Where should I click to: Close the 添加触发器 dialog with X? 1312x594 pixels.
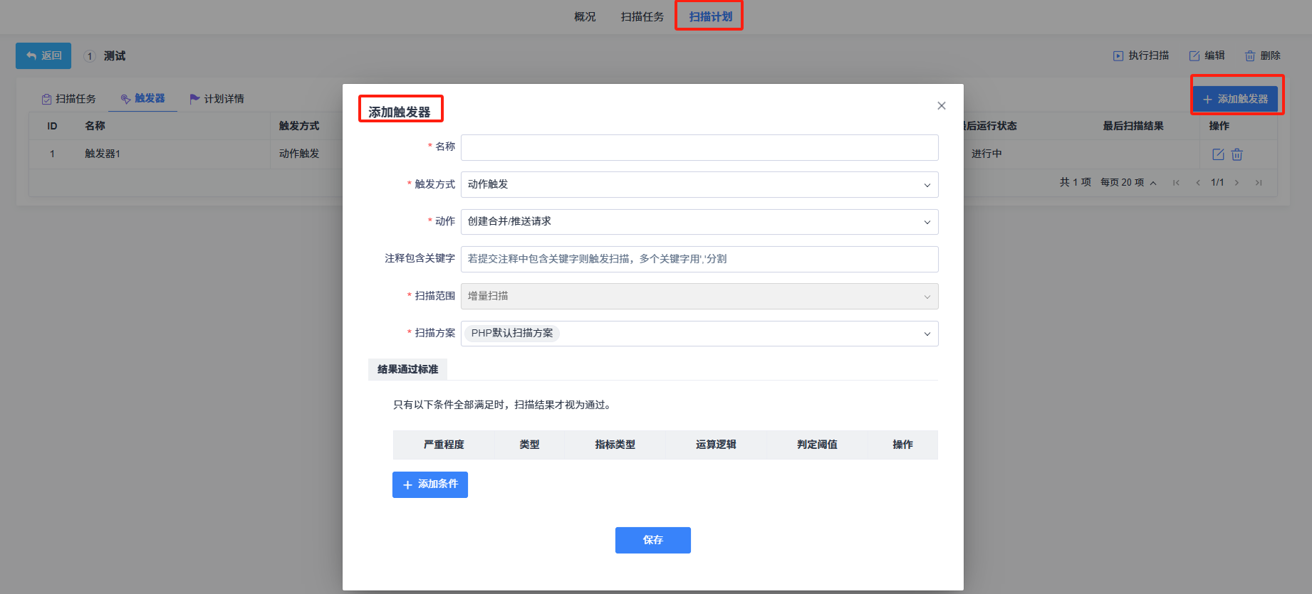click(x=941, y=106)
